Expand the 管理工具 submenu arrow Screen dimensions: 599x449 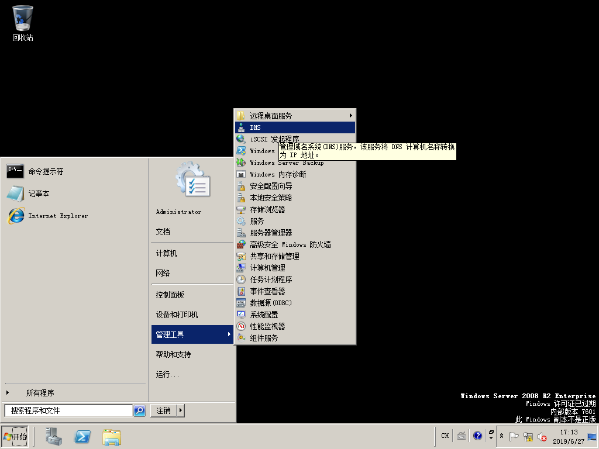[229, 334]
